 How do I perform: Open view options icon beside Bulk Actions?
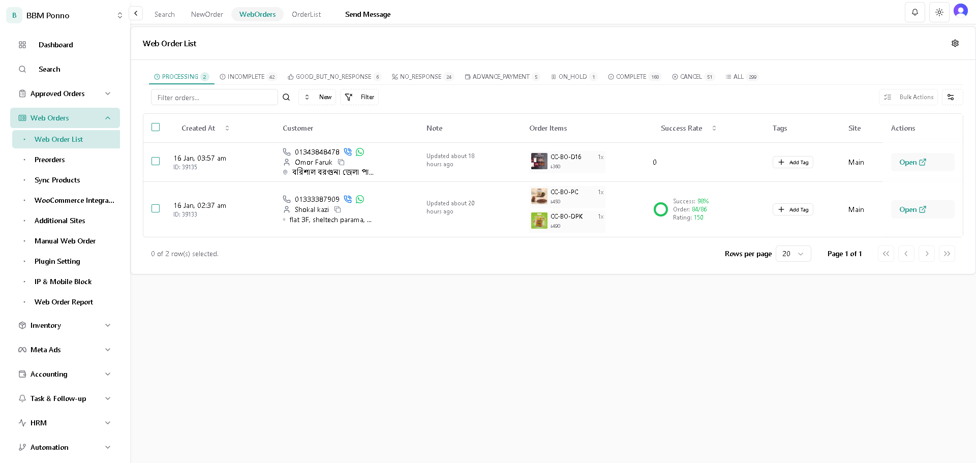951,97
